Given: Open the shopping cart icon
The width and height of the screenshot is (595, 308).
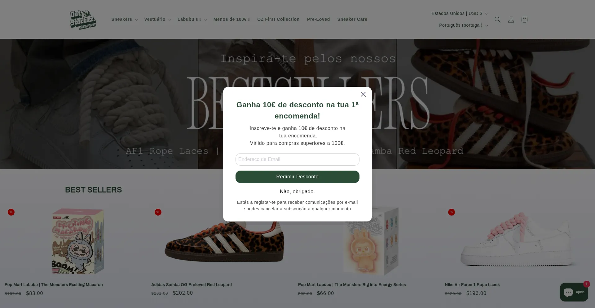Looking at the screenshot, I should 524,20.
